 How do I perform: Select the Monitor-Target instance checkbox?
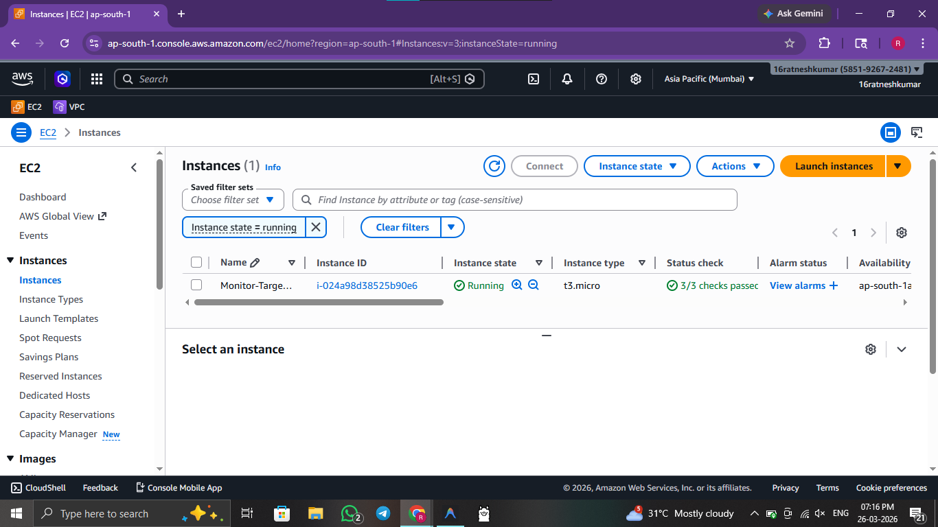[x=196, y=285]
